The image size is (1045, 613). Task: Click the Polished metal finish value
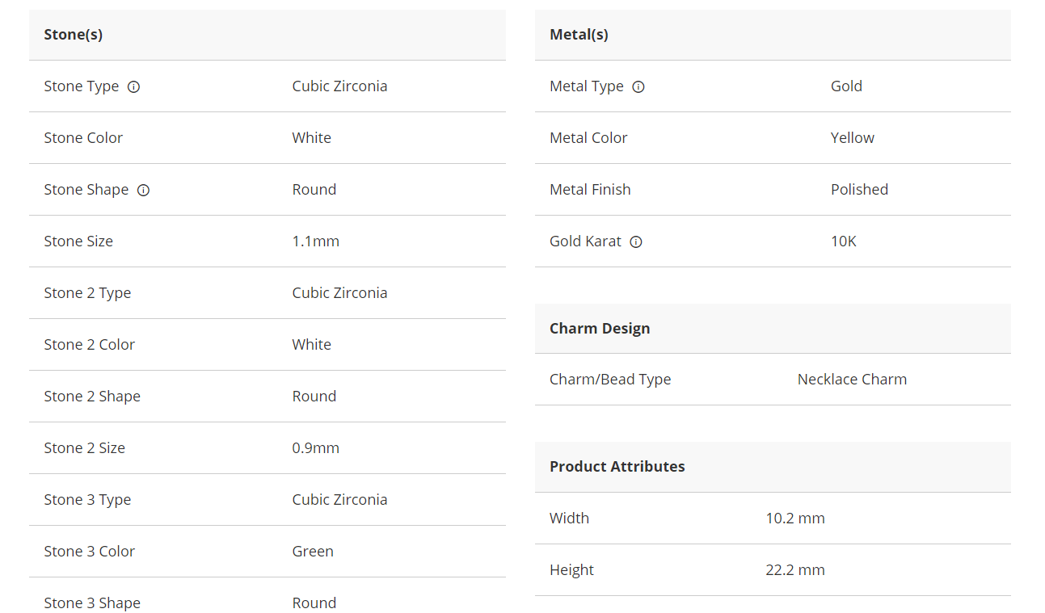pyautogui.click(x=859, y=190)
